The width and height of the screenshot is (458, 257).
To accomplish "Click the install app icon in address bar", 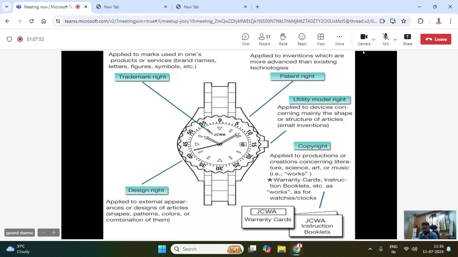I will pyautogui.click(x=393, y=21).
